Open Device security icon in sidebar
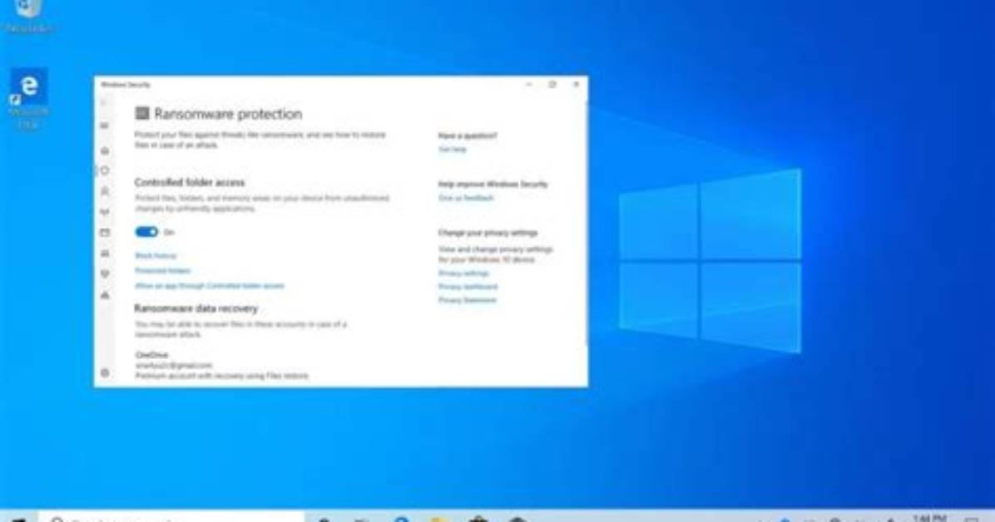 point(105,253)
